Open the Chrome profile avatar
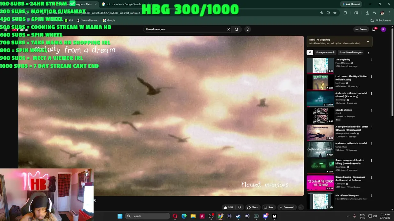This screenshot has height=221, width=394. click(x=382, y=13)
